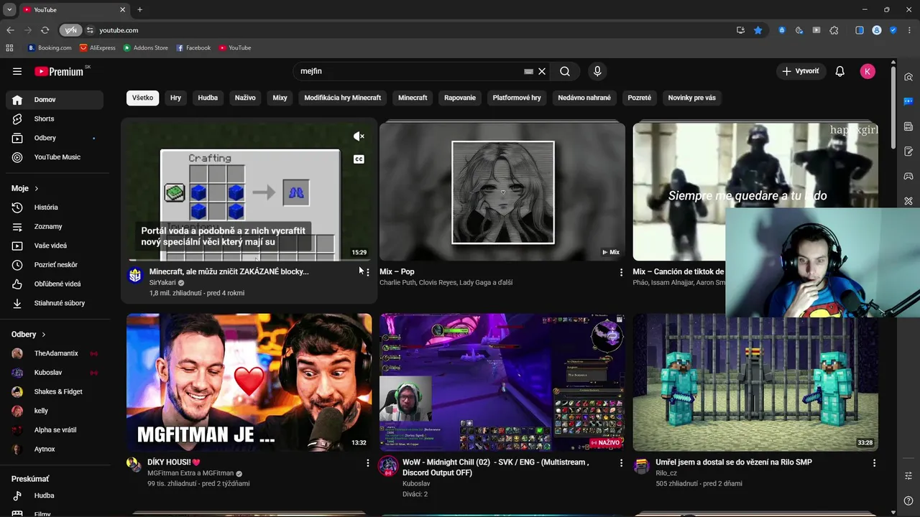Screen dimensions: 920x517
Task: Clear the search box text with X
Action: point(542,71)
